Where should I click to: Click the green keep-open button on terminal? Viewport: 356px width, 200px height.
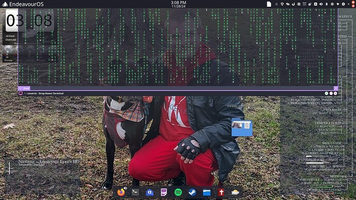tap(326, 93)
